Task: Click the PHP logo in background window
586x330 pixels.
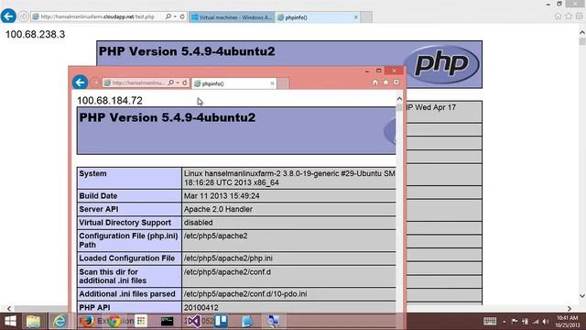Action: tap(441, 64)
